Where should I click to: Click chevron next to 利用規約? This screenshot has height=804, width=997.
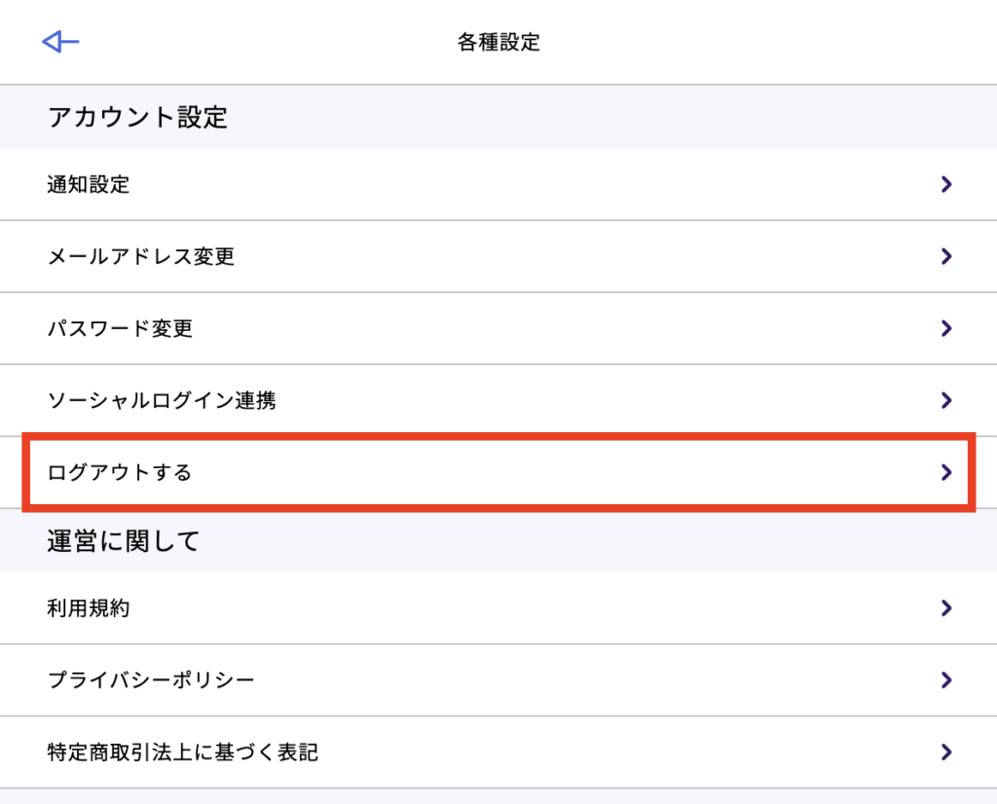(945, 608)
